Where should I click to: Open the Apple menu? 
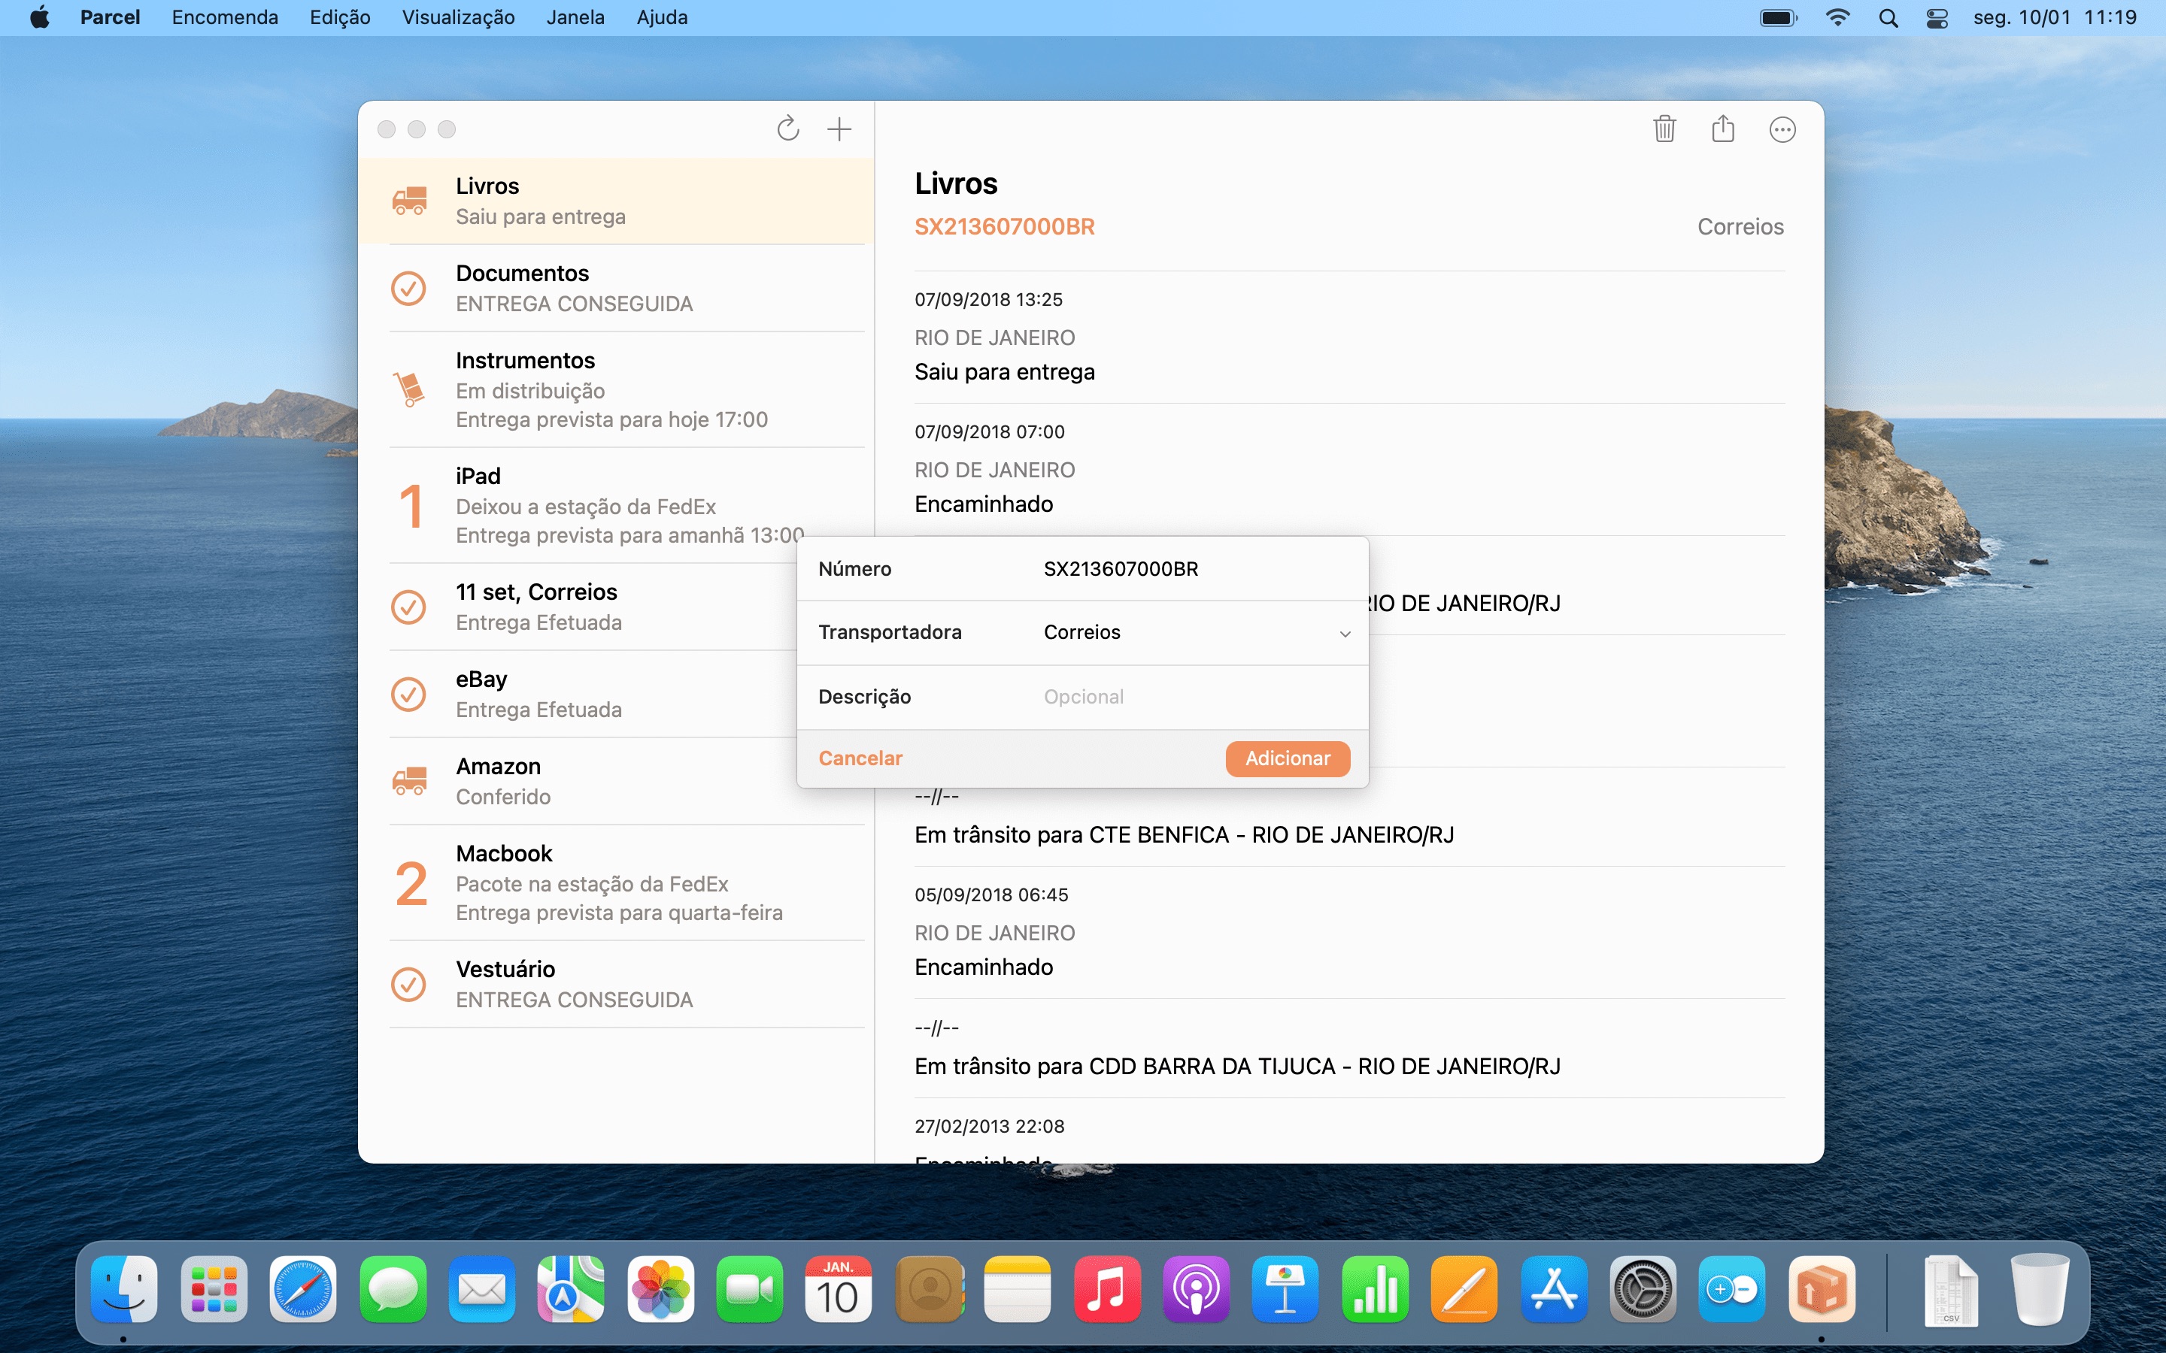tap(39, 18)
